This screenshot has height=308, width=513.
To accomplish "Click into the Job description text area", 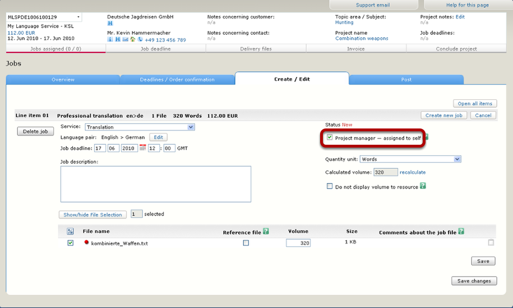I will [x=156, y=184].
